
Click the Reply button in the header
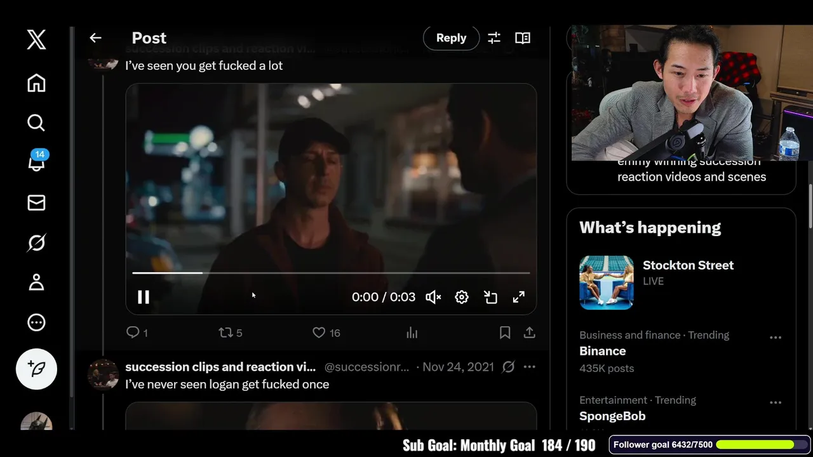pyautogui.click(x=451, y=38)
